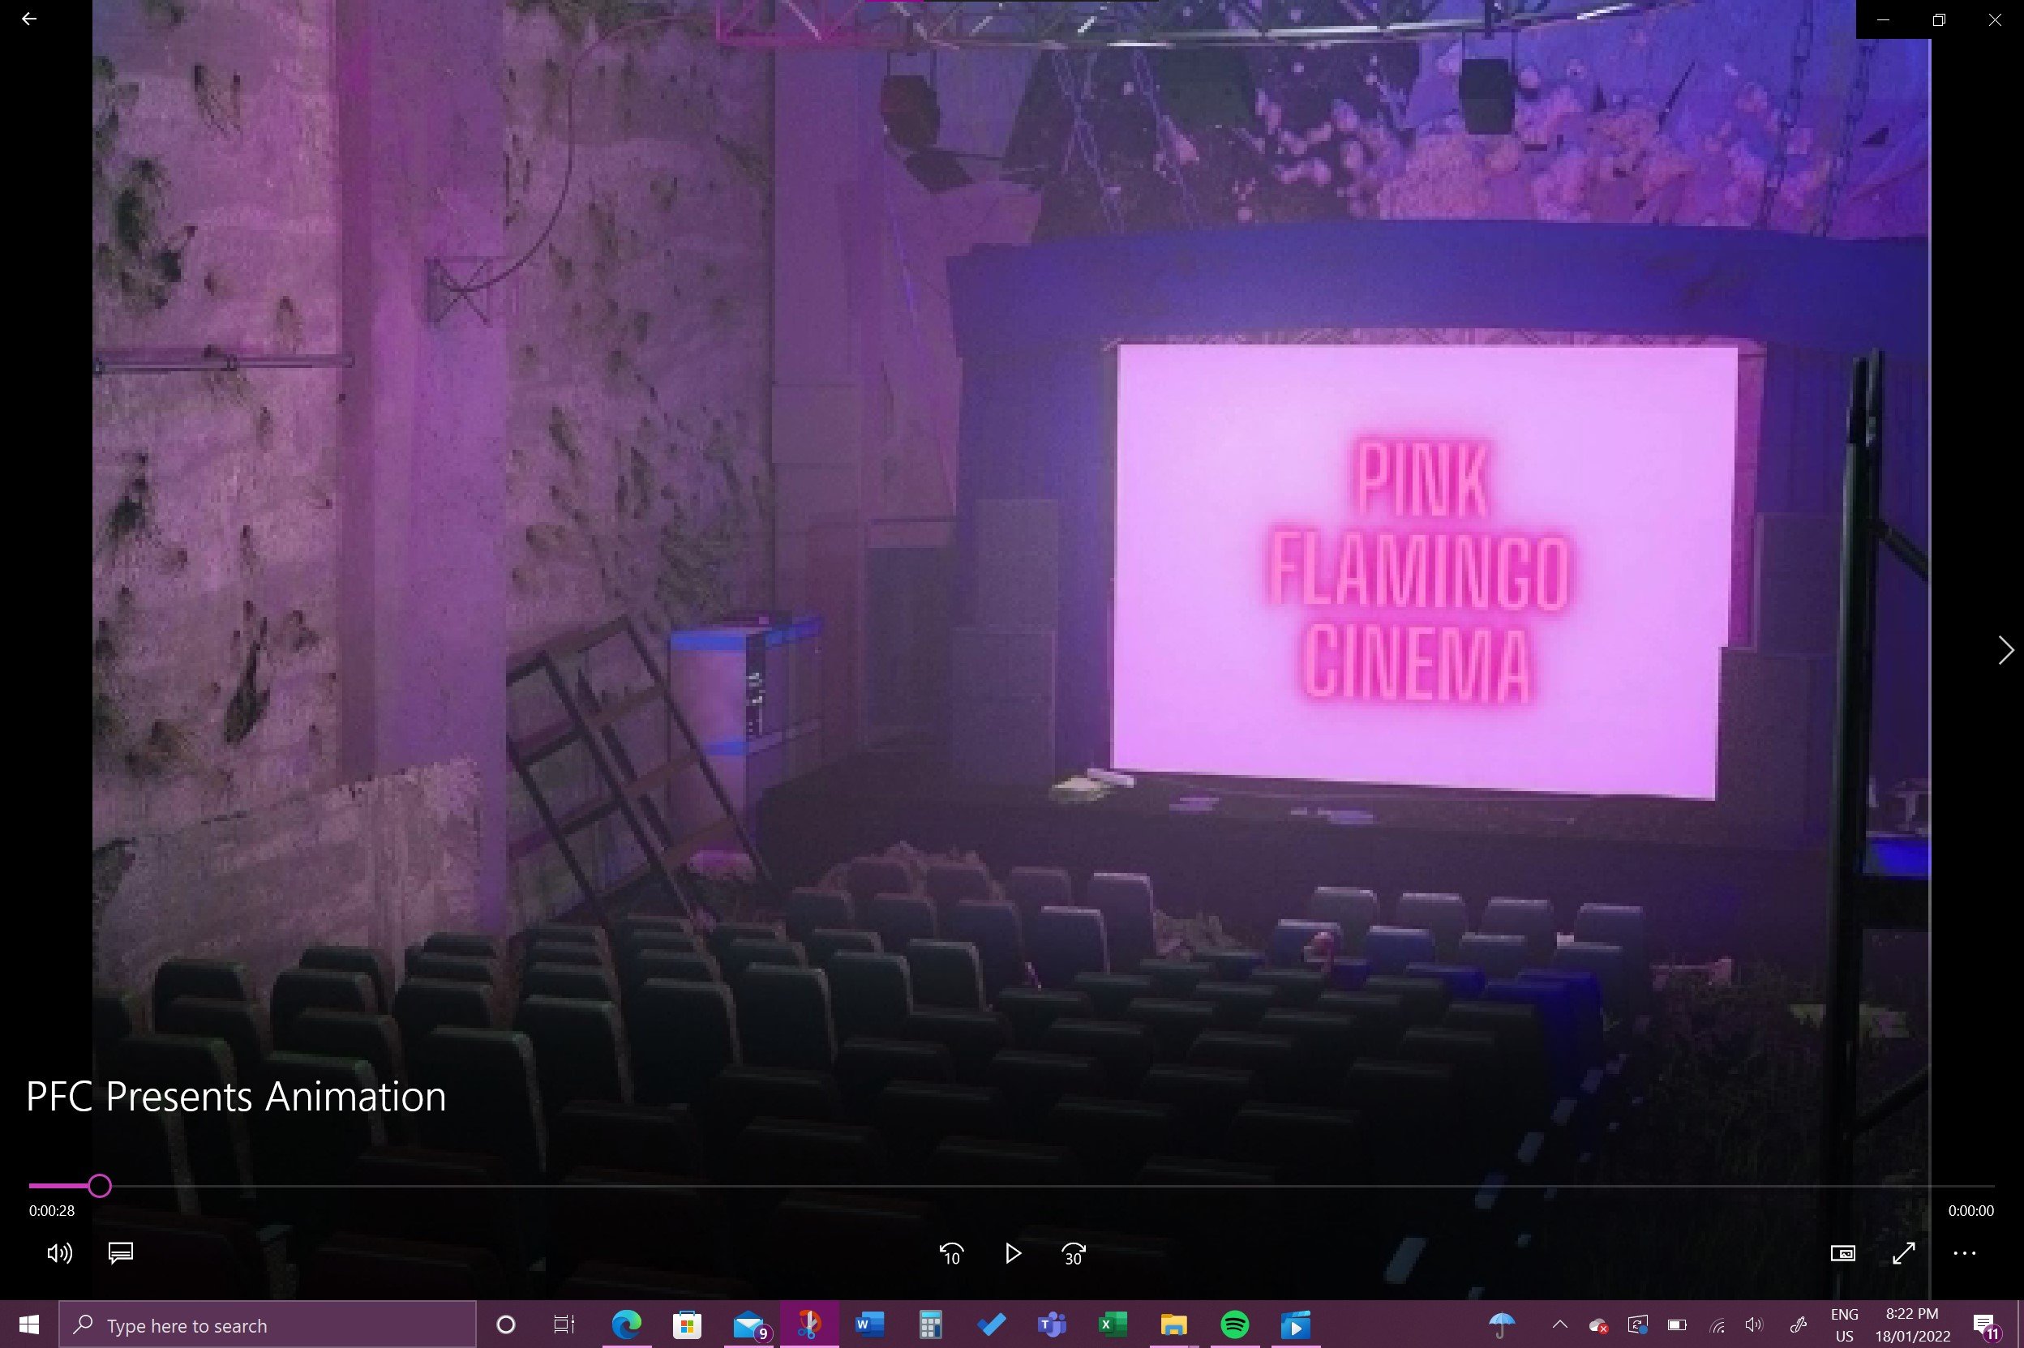Open Microsoft Word from the taskbar
This screenshot has height=1348, width=2024.
869,1324
